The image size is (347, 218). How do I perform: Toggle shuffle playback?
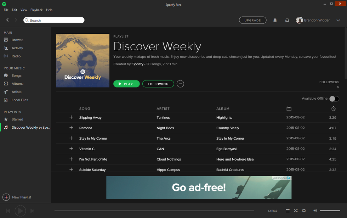296,211
